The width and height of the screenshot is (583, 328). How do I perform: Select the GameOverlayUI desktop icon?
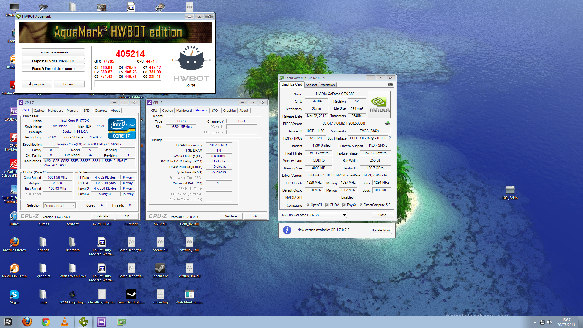131,297
